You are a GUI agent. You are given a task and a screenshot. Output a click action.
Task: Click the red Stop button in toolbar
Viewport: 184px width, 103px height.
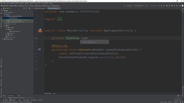coord(164,6)
